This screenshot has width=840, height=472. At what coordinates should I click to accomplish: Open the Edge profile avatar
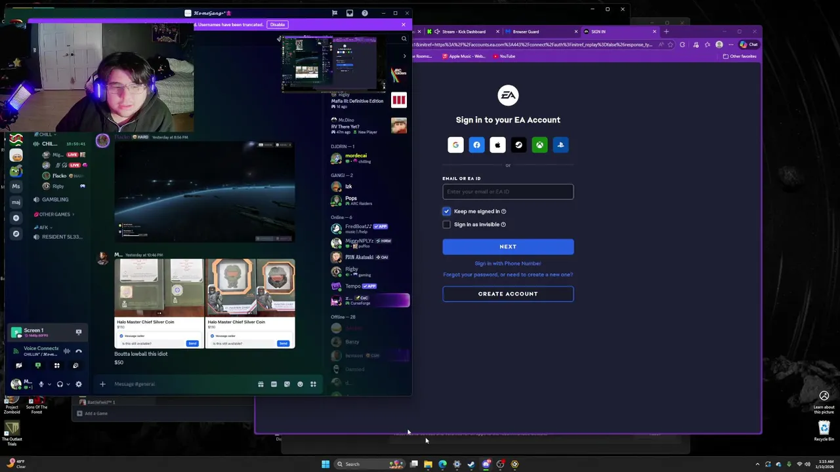tap(719, 45)
